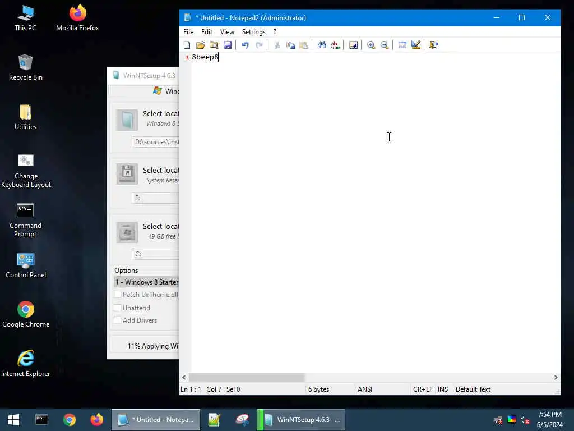This screenshot has width=574, height=431.
Task: Click the '6 bytes' status bar entry
Action: click(x=318, y=389)
